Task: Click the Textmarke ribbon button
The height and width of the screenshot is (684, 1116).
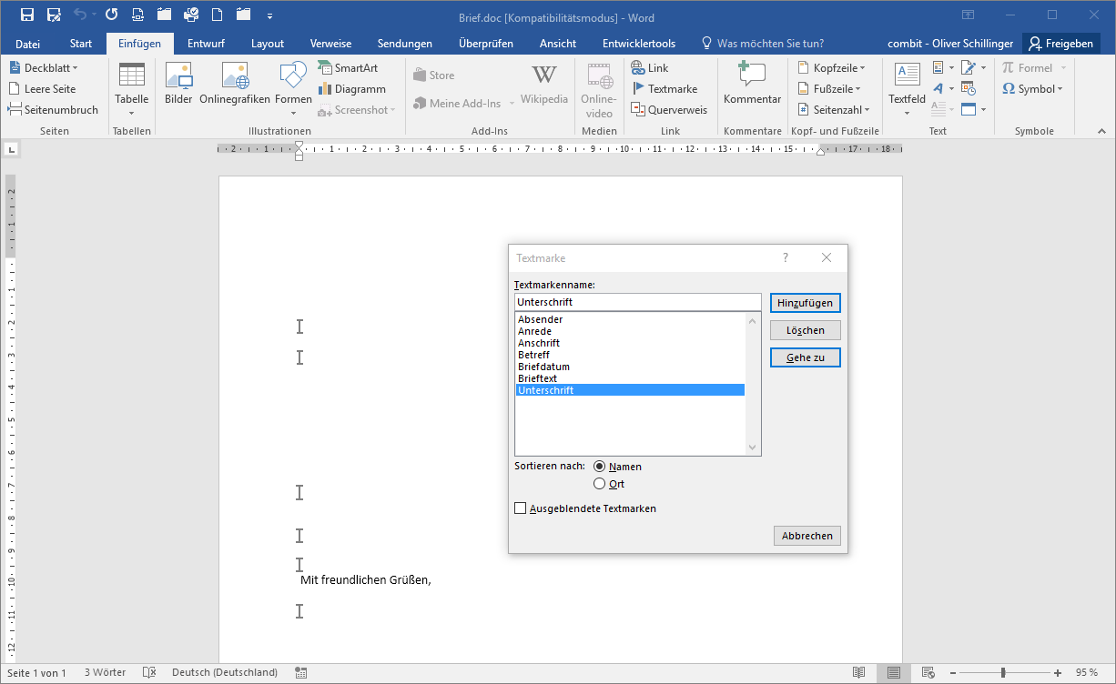Action: point(664,89)
